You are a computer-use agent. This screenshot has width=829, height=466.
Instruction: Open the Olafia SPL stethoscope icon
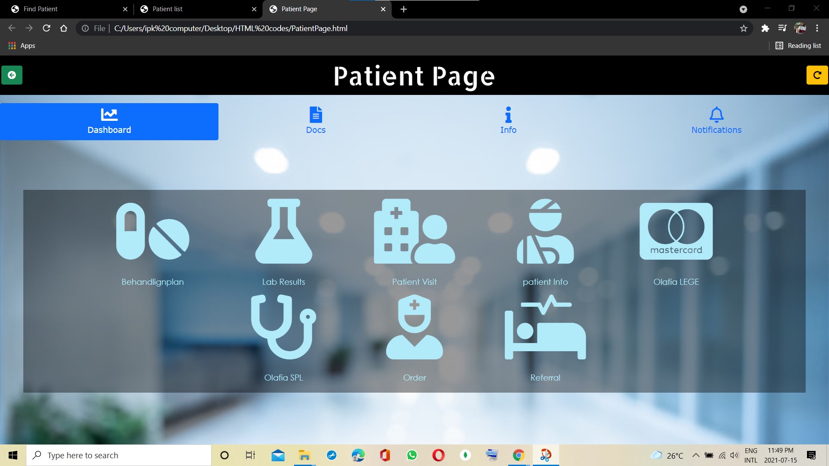(x=284, y=327)
